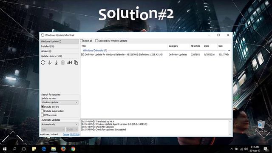Maximize the Windows Update MiniTool window

pyautogui.click(x=218, y=35)
